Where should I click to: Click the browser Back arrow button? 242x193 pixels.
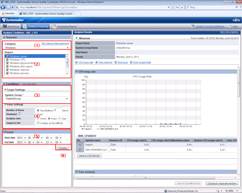pos(3,7)
